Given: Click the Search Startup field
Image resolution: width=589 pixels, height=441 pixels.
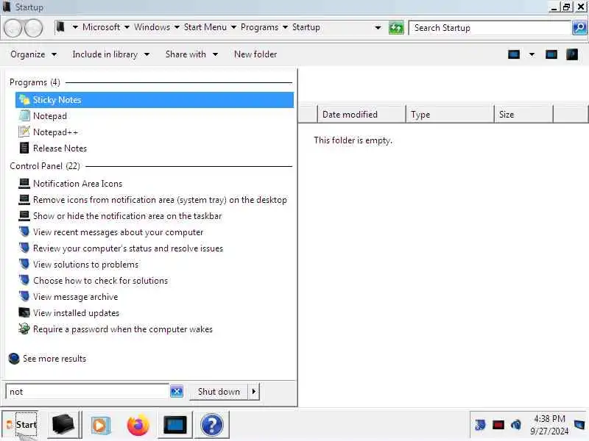Looking at the screenshot, I should click(489, 28).
